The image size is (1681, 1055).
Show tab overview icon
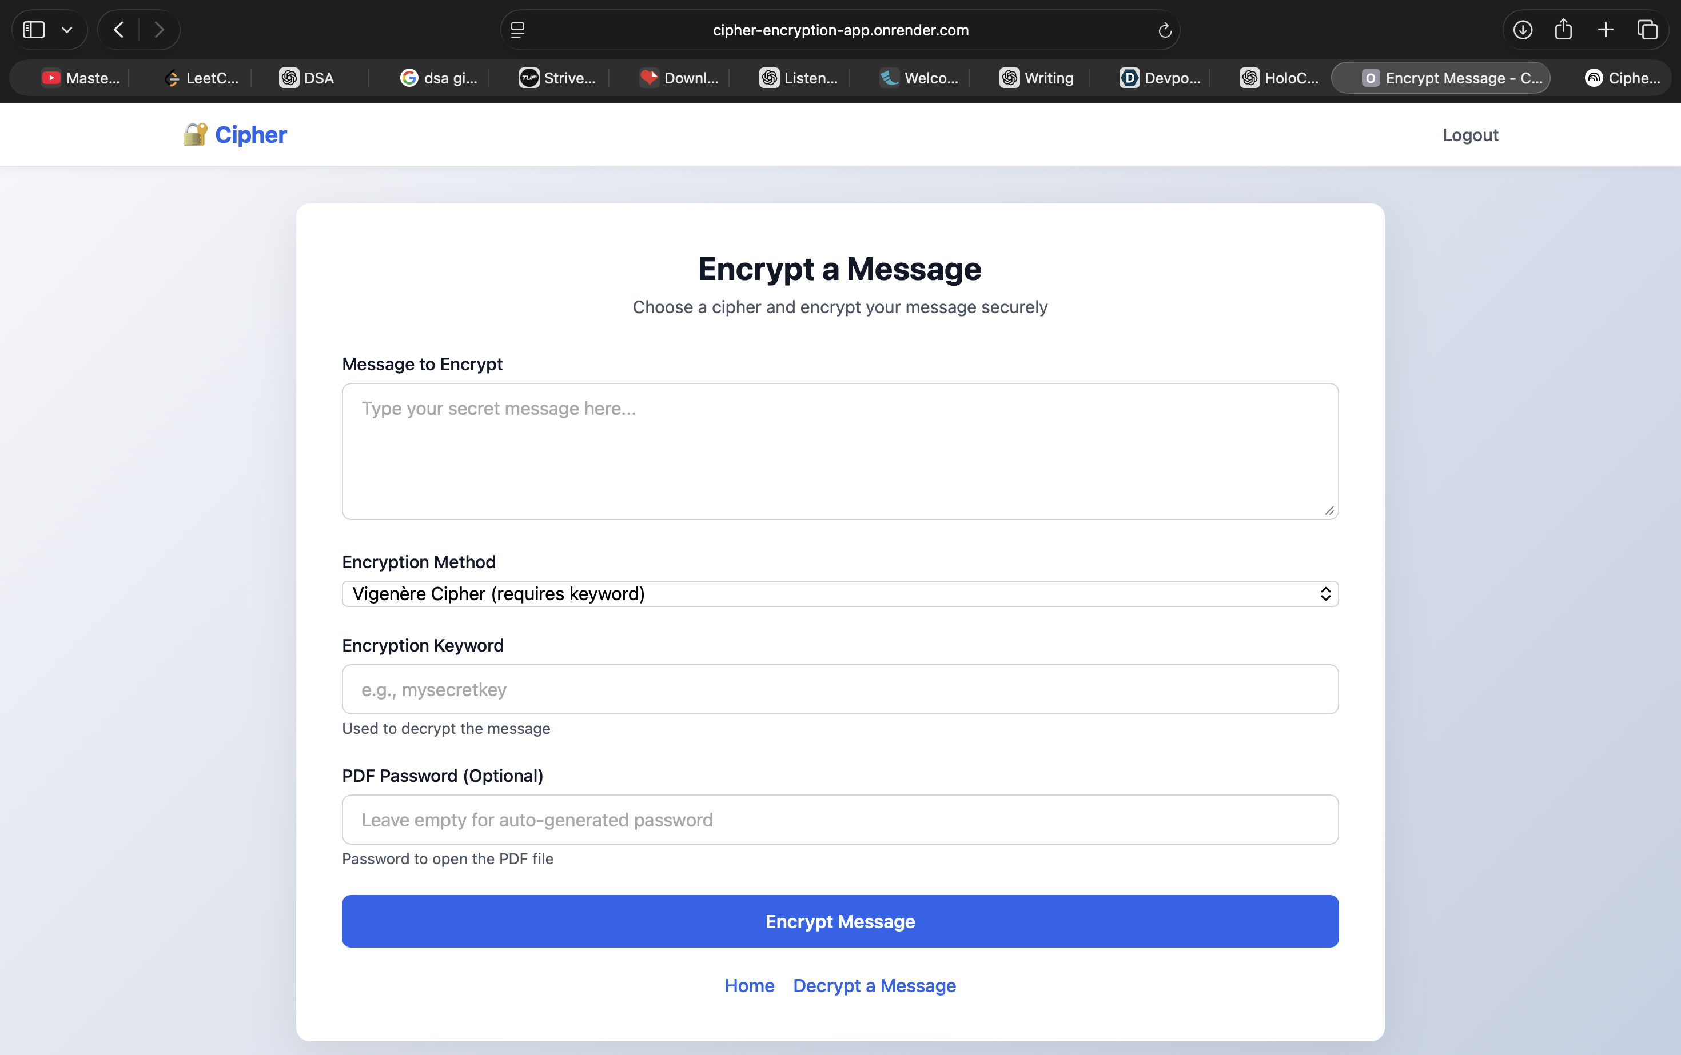click(1647, 29)
